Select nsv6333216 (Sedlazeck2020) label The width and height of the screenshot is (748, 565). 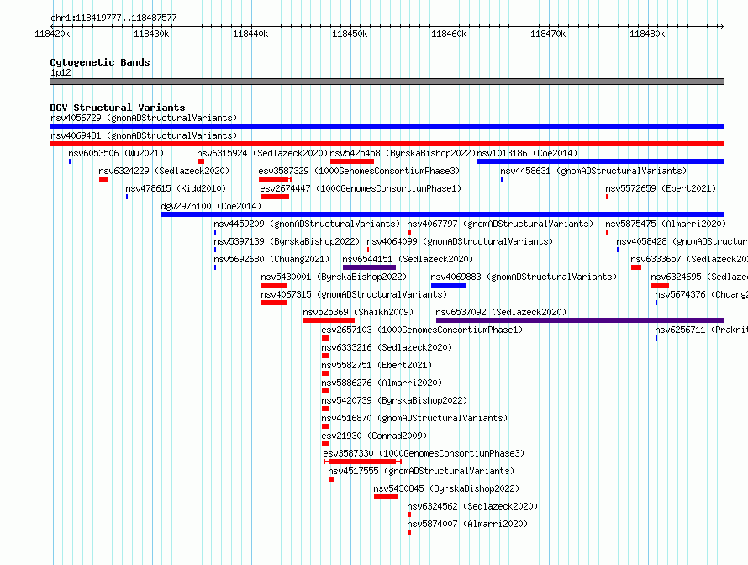click(387, 347)
